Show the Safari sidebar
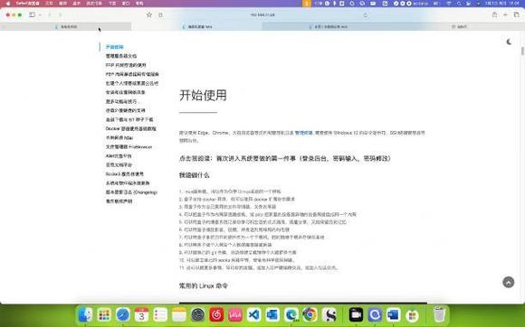The image size is (525, 327). (33, 14)
